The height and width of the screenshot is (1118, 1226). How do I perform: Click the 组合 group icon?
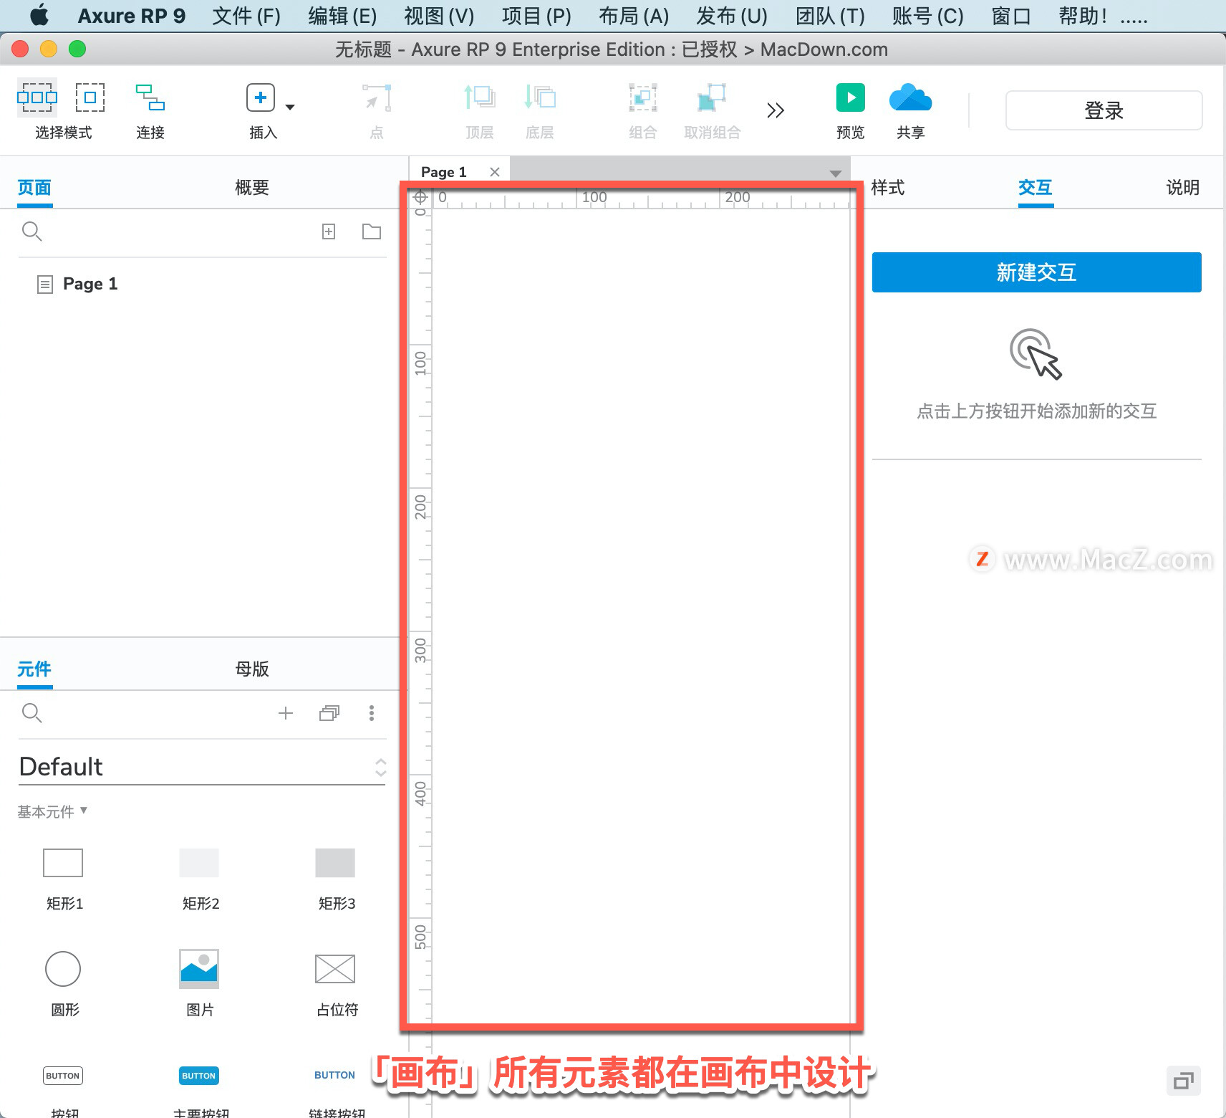tap(643, 97)
